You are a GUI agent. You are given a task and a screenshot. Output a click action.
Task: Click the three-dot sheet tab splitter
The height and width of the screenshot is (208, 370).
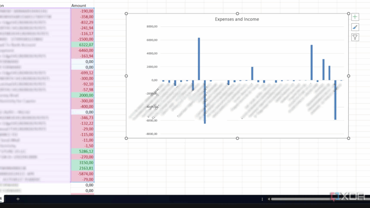(262, 199)
